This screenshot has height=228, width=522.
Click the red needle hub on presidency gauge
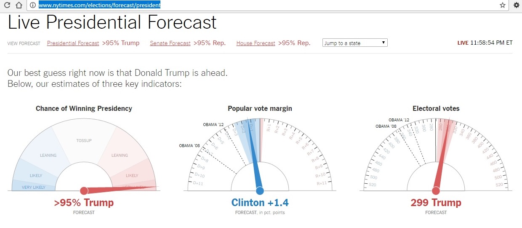coord(84,190)
